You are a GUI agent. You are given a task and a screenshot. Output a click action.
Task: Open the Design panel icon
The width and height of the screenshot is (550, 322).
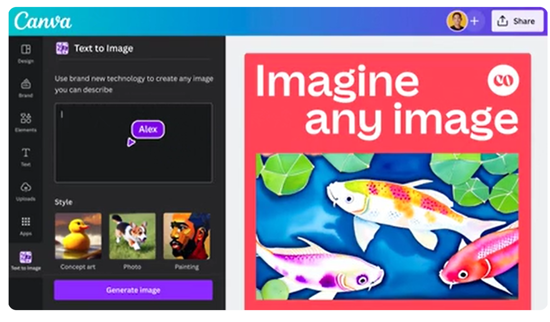[x=26, y=49]
